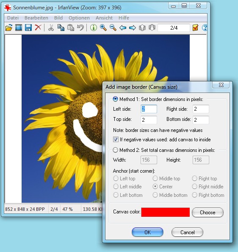The image size is (238, 252).
Task: Open image Information green icon
Action: click(x=94, y=28)
